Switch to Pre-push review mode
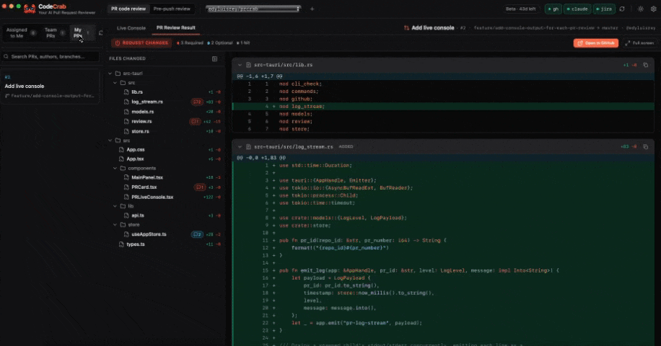The image size is (661, 346). point(172,9)
